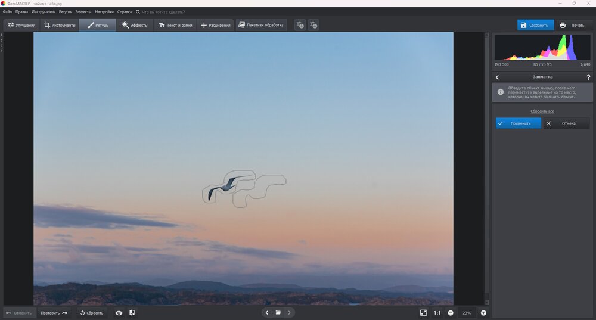Switch to the Улучшения tab
Screen dimensions: 596x320
coord(21,25)
